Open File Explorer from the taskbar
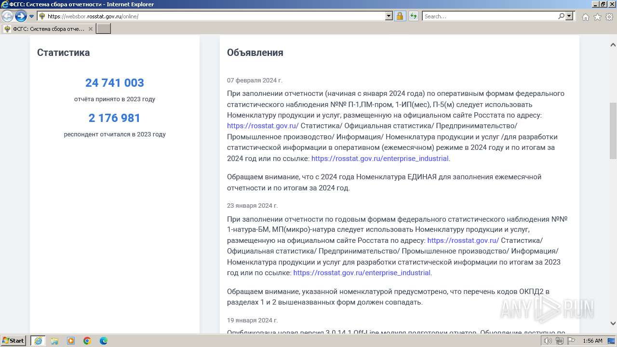This screenshot has height=347, width=617. [x=54, y=341]
